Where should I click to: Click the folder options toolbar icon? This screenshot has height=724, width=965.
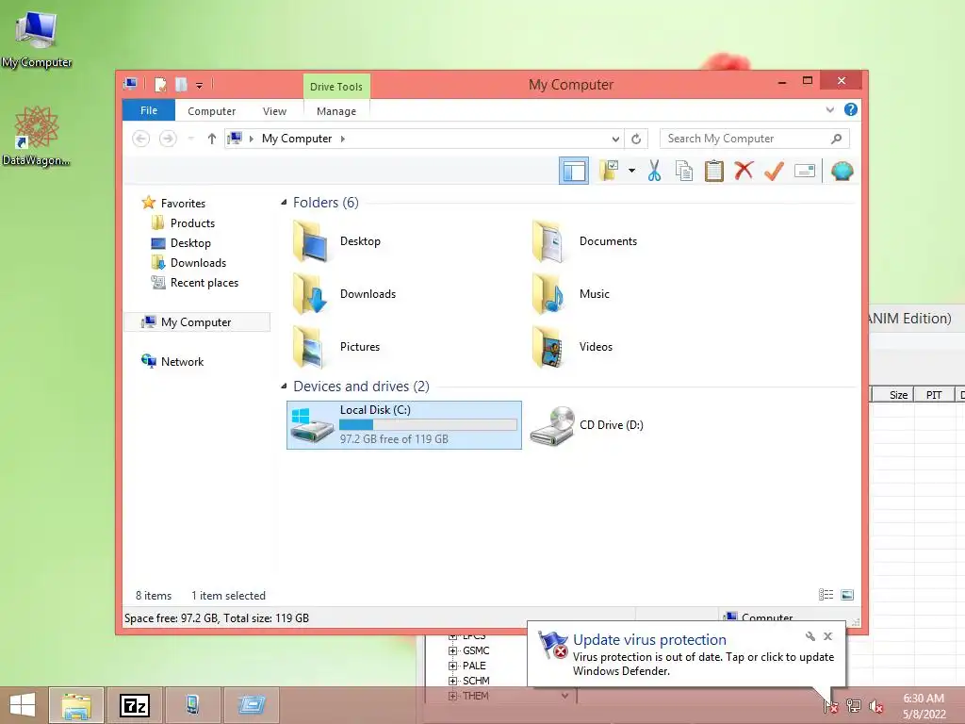click(x=610, y=171)
